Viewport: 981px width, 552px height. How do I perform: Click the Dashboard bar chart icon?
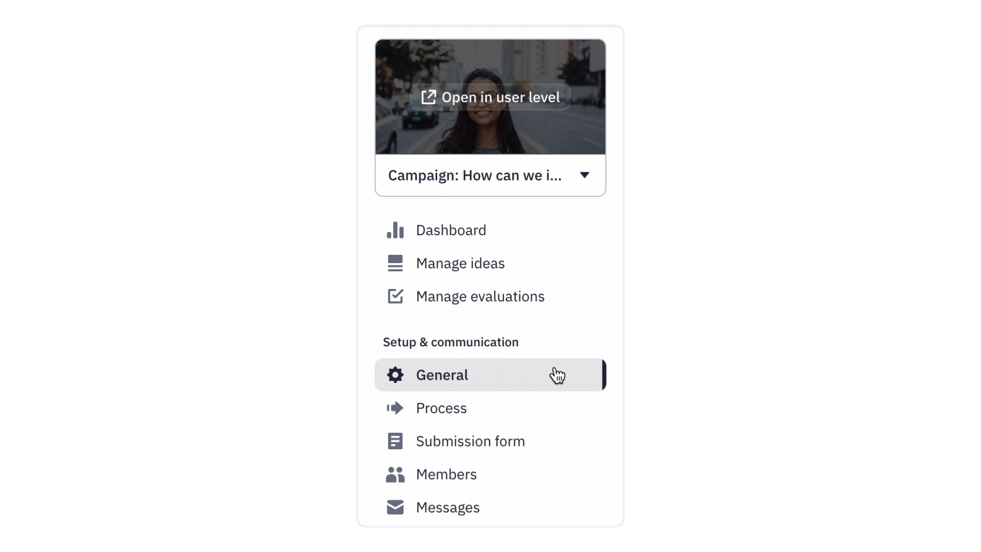point(395,230)
